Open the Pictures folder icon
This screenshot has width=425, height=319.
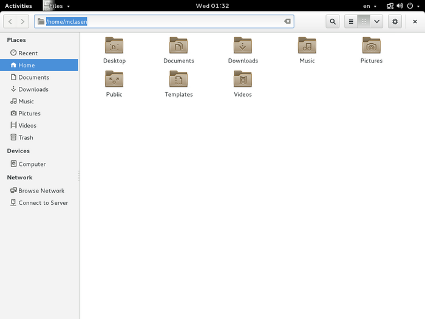click(371, 46)
